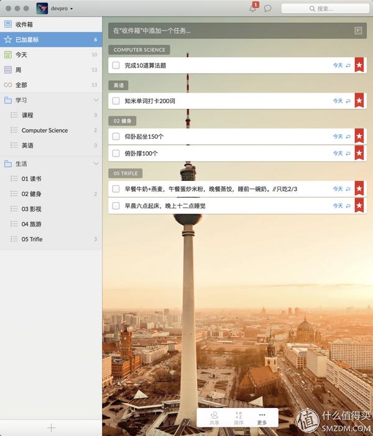Viewport: 373px width, 436px height.
Task: Open the 全部 all-tasks list
Action: pyautogui.click(x=51, y=85)
